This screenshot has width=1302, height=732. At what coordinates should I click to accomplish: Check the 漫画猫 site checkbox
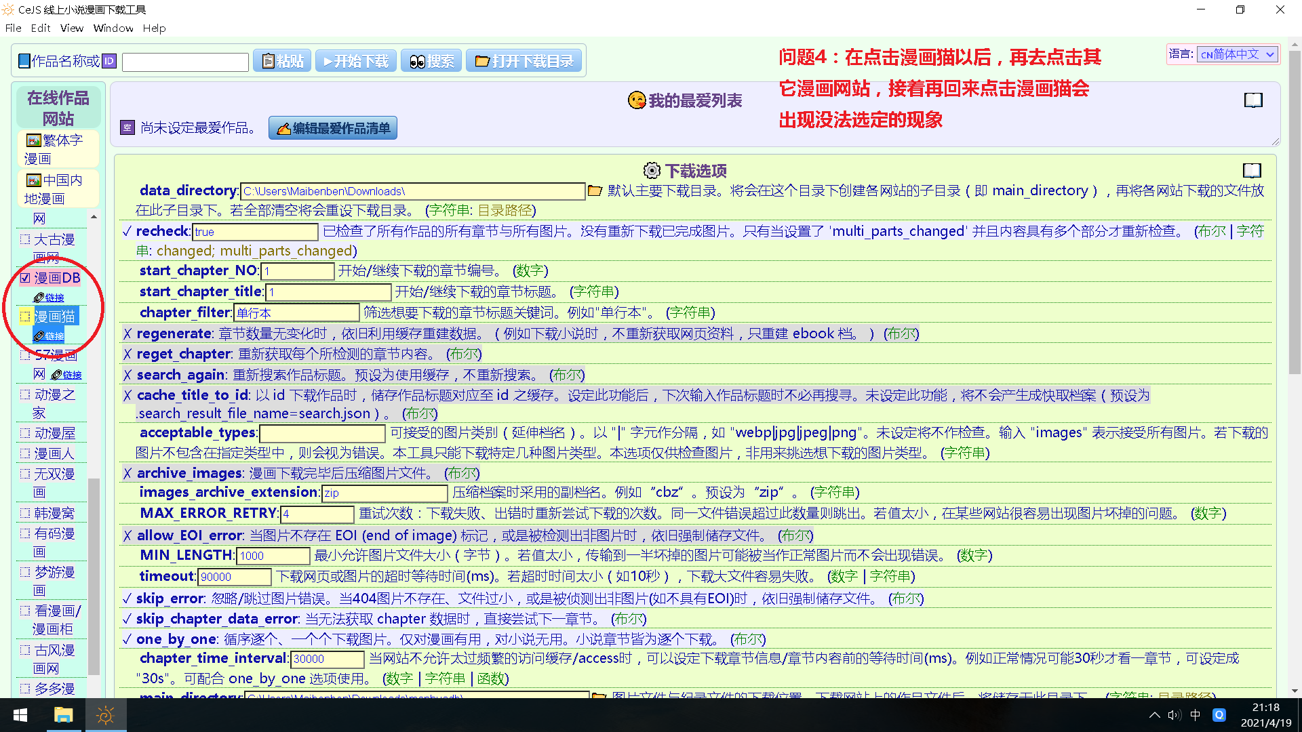pyautogui.click(x=25, y=315)
